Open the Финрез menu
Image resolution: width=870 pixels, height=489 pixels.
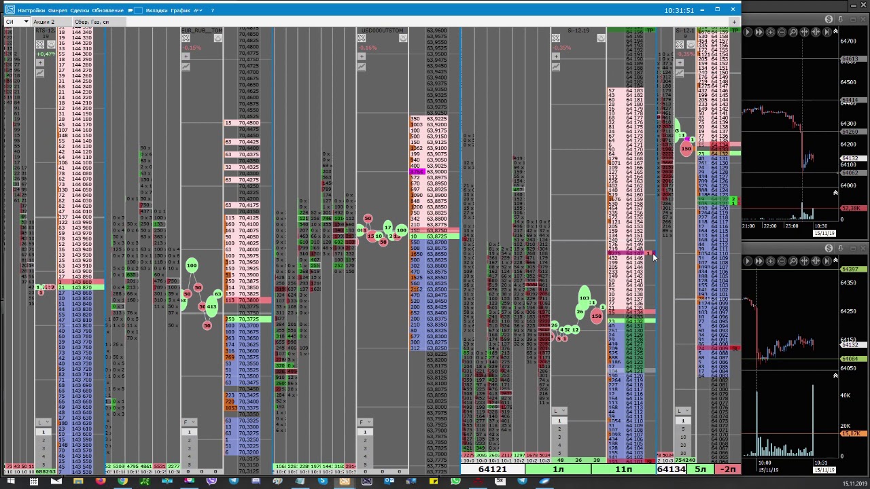[x=58, y=10]
